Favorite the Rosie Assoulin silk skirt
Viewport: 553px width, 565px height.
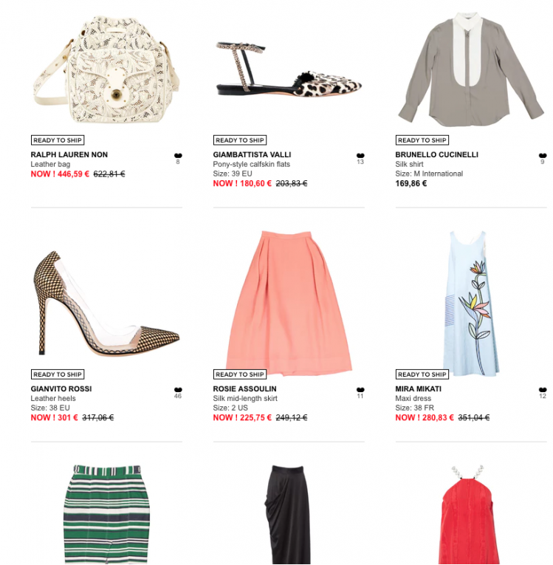click(360, 390)
